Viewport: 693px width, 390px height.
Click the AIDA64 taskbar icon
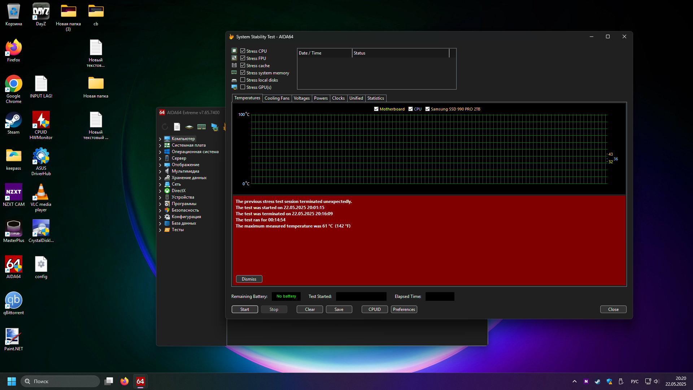[x=140, y=381]
